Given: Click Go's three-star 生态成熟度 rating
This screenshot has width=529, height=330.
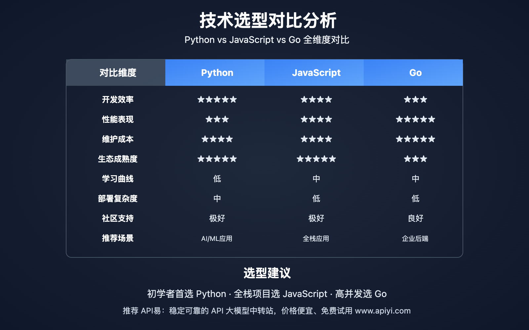Looking at the screenshot, I should 416,159.
